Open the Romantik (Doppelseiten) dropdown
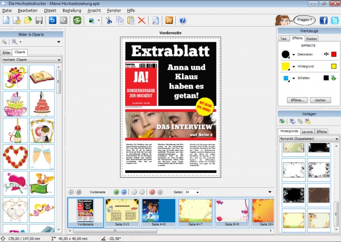Image resolution: width=341 pixels, height=242 pixels. tap(337, 138)
